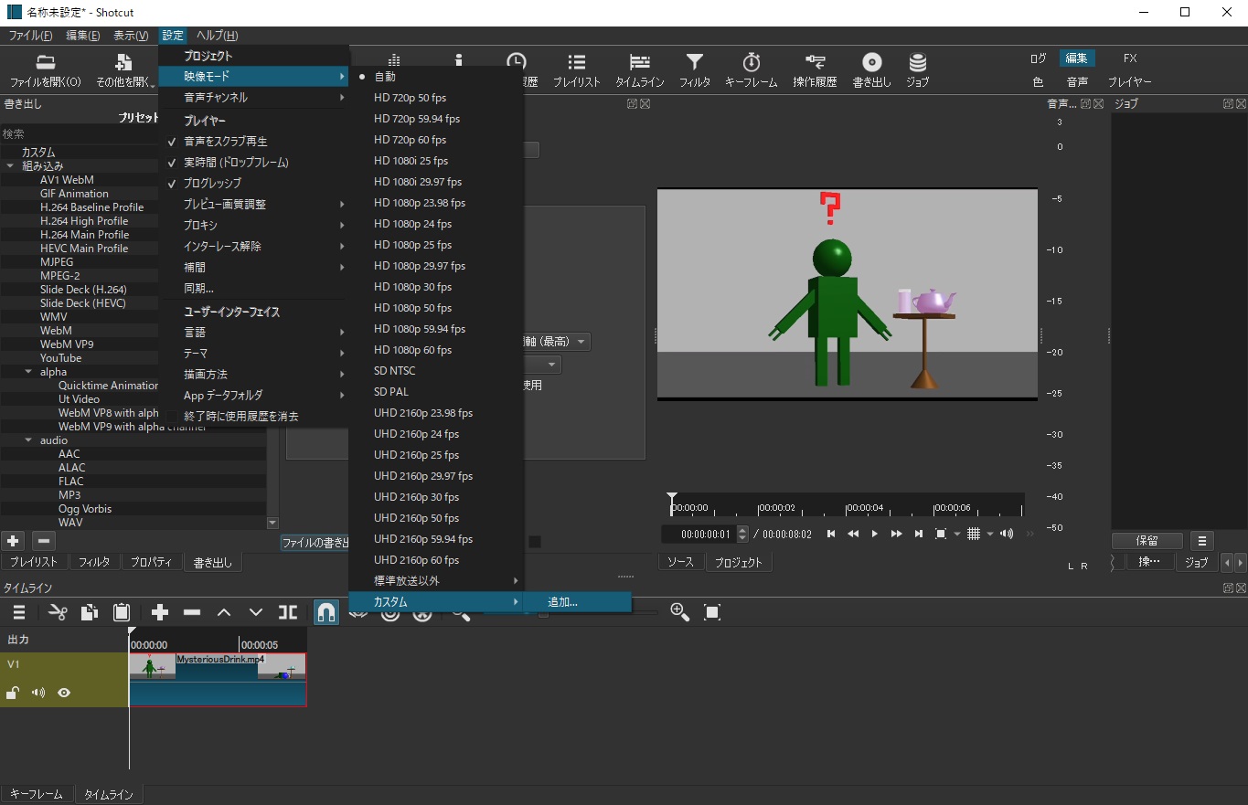Click the rewind button
The image size is (1248, 805).
point(853,534)
